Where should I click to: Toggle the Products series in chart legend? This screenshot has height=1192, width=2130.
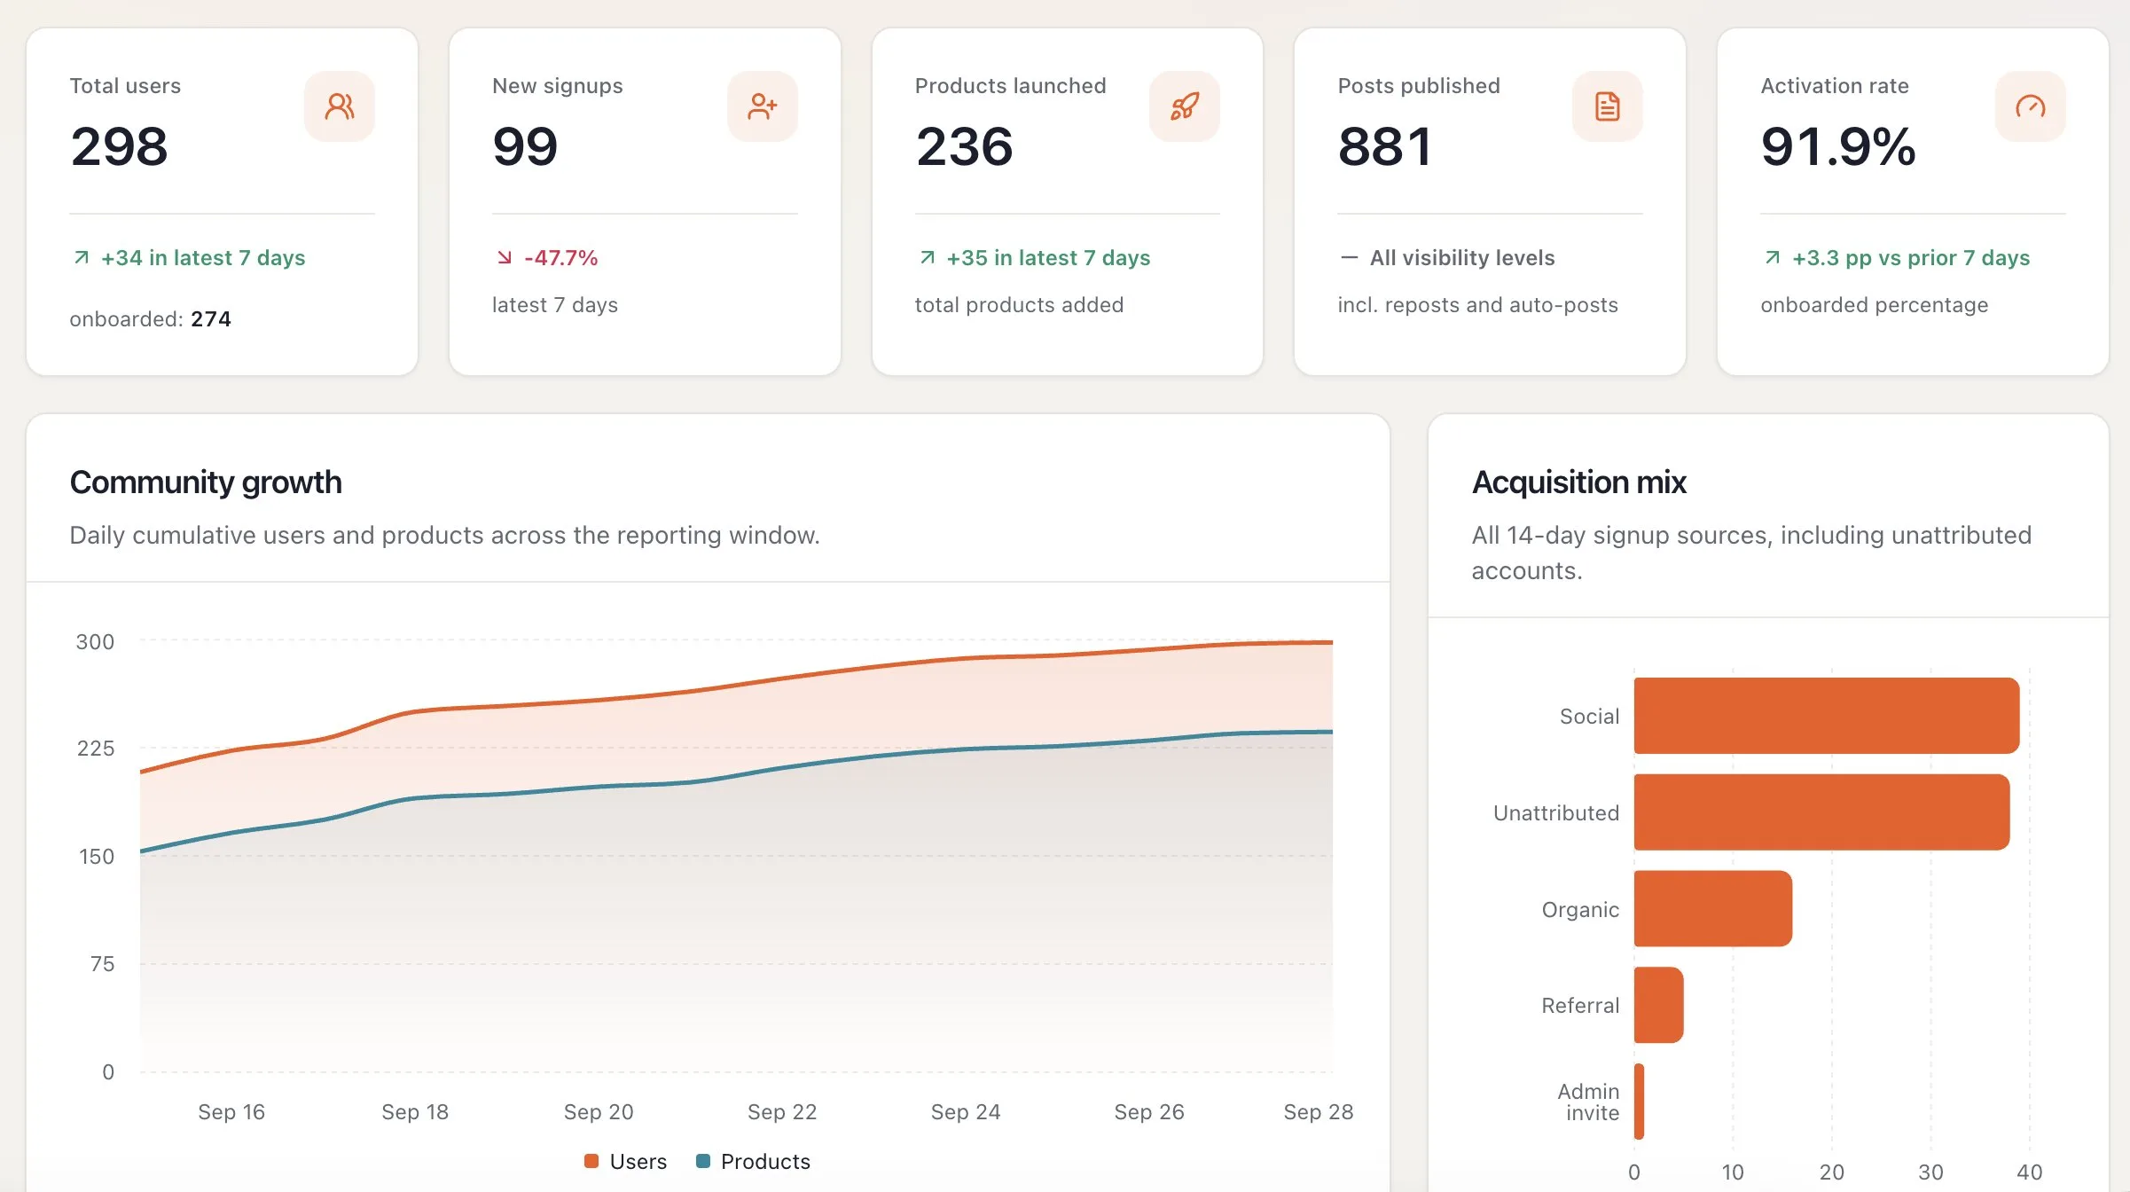tap(753, 1162)
